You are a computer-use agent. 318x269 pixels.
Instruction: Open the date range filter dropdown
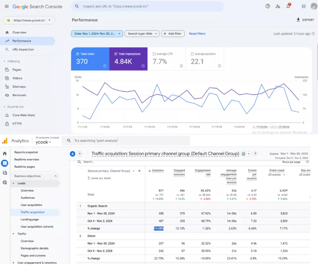[97, 34]
